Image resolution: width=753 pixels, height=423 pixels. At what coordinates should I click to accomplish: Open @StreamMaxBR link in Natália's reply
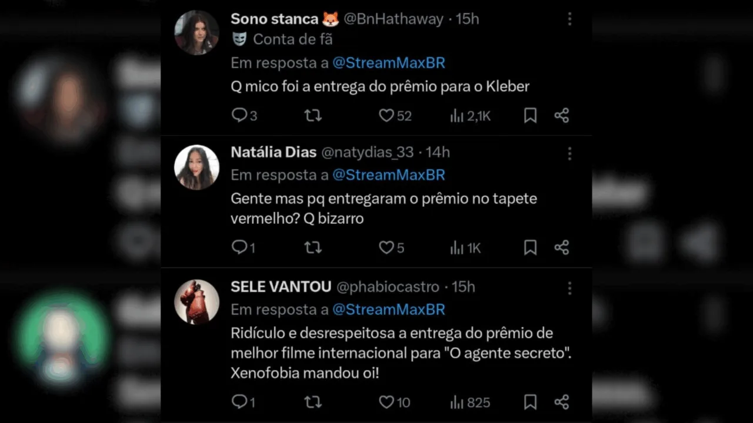388,175
